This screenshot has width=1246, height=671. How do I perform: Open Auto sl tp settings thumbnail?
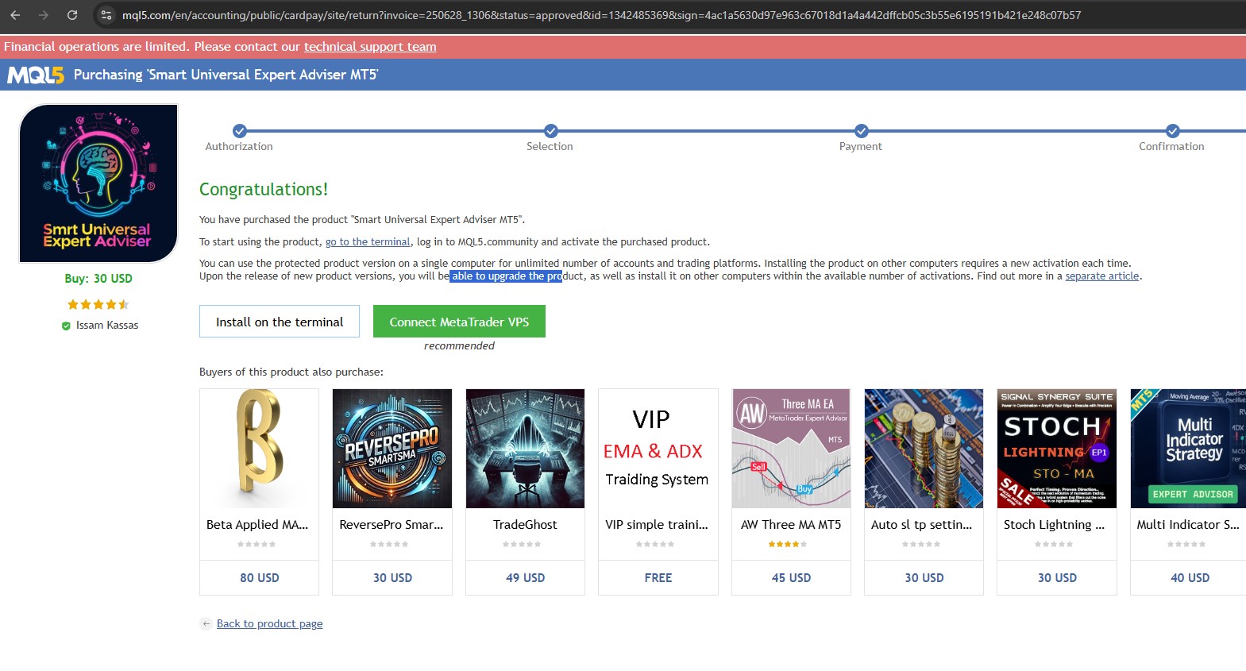(924, 449)
